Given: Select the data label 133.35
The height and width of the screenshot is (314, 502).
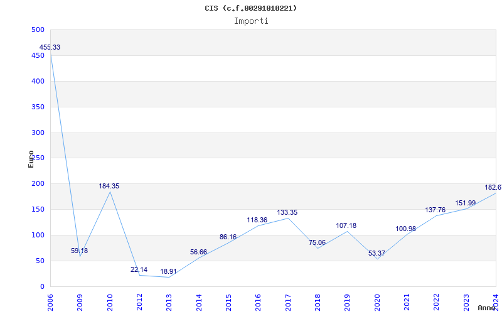Looking at the screenshot, I should pyautogui.click(x=287, y=213).
